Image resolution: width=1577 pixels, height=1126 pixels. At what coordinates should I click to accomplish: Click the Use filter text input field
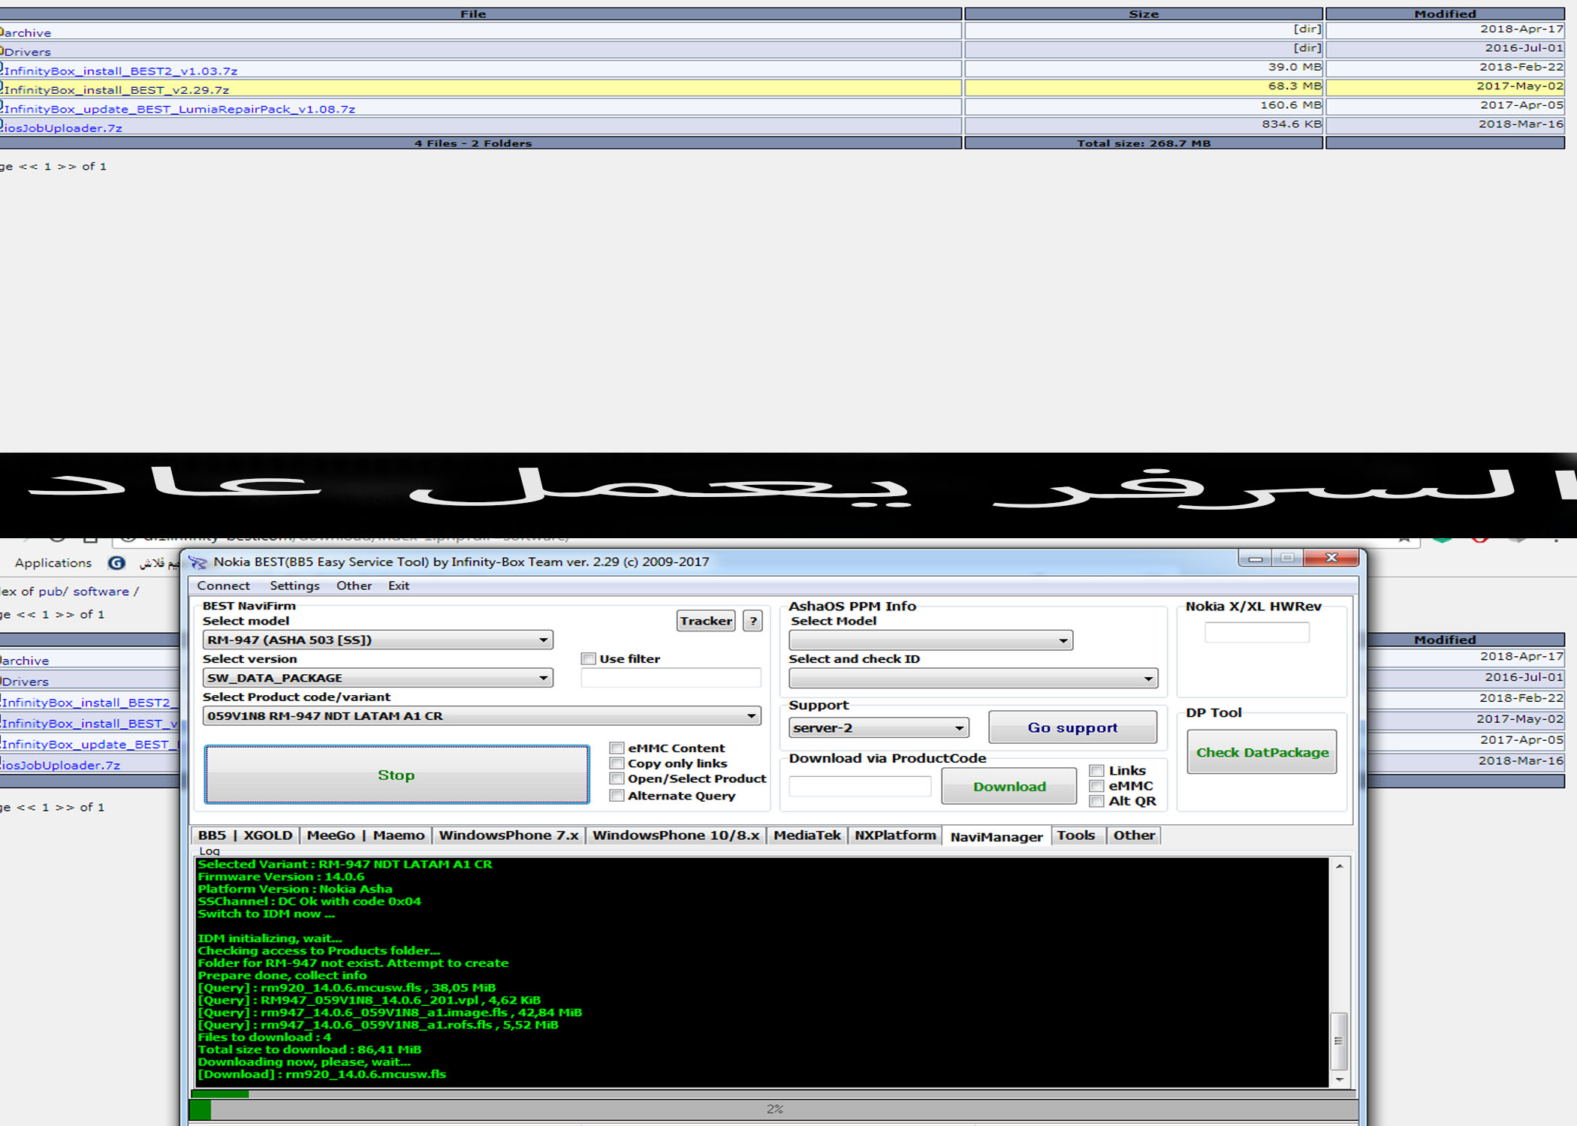click(x=671, y=678)
